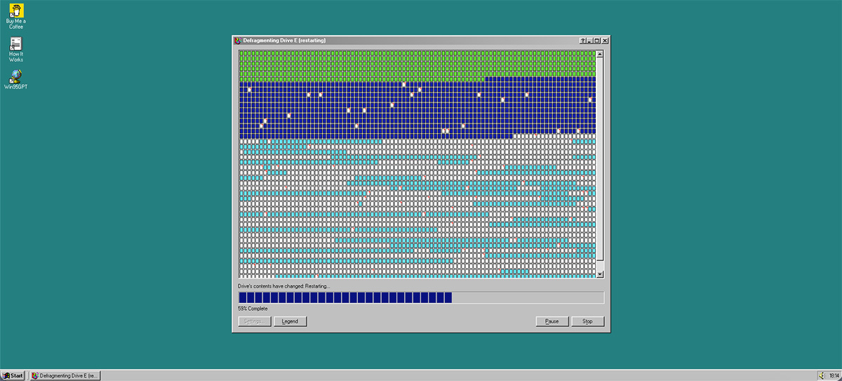Click the "Drive's contents have changed" status text
This screenshot has width=842, height=381.
point(283,286)
